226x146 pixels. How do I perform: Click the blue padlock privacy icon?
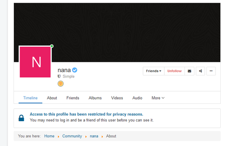coord(21,118)
